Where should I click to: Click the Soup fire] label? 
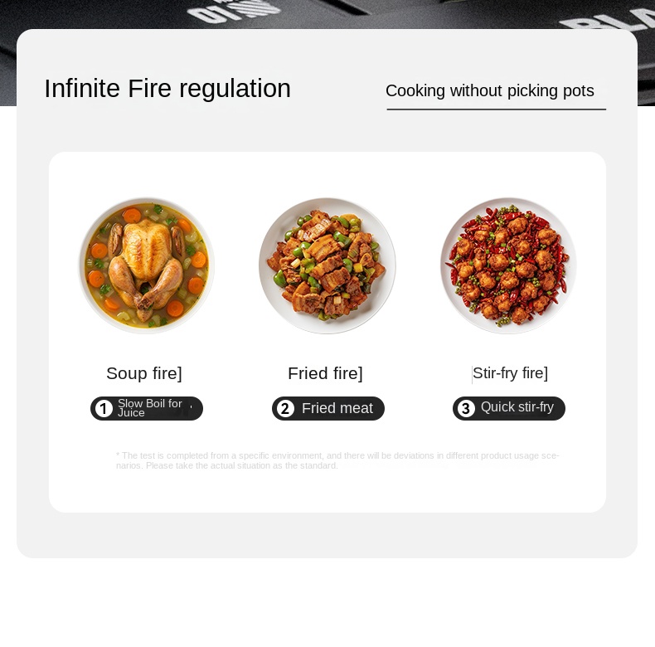tap(144, 373)
